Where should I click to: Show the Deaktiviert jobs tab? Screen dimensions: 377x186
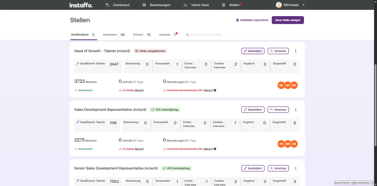[x=114, y=35]
